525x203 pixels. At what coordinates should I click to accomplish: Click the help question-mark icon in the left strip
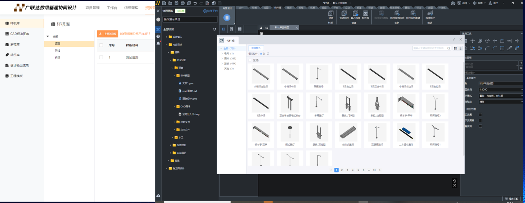[158, 36]
